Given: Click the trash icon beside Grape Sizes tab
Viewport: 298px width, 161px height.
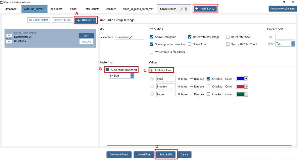Looking at the screenshot, I should click(x=186, y=9).
